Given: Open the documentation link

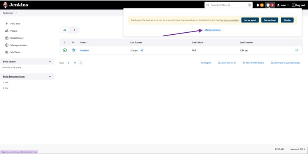Looking at the screenshot, I should tap(230, 20).
